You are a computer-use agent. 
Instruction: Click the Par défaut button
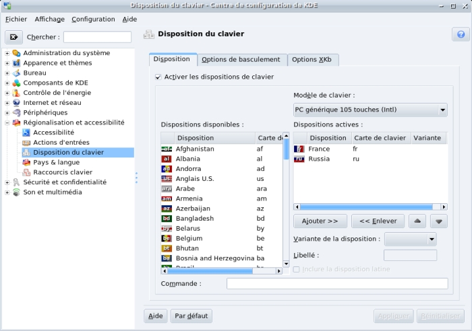point(191,316)
